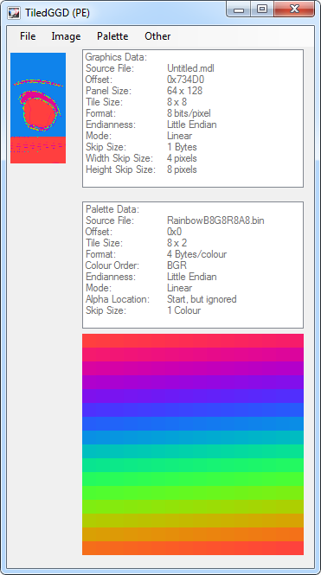Minimize the TiledGGD window
Viewport: 321px width, 575px height.
[x=239, y=10]
